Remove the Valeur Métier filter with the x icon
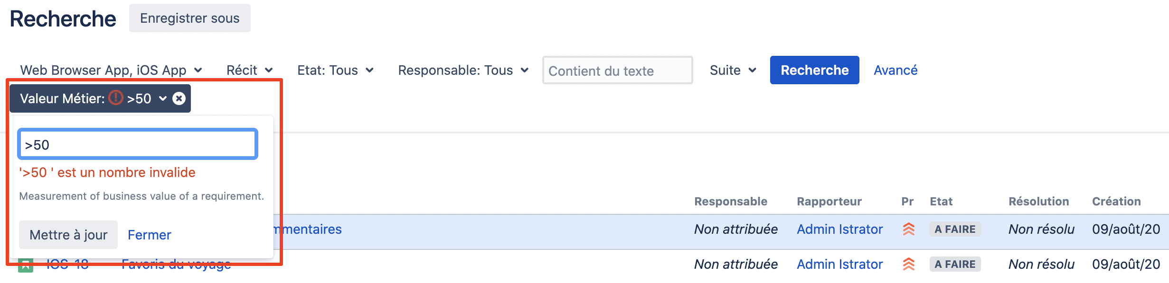This screenshot has height=283, width=1169. click(179, 98)
